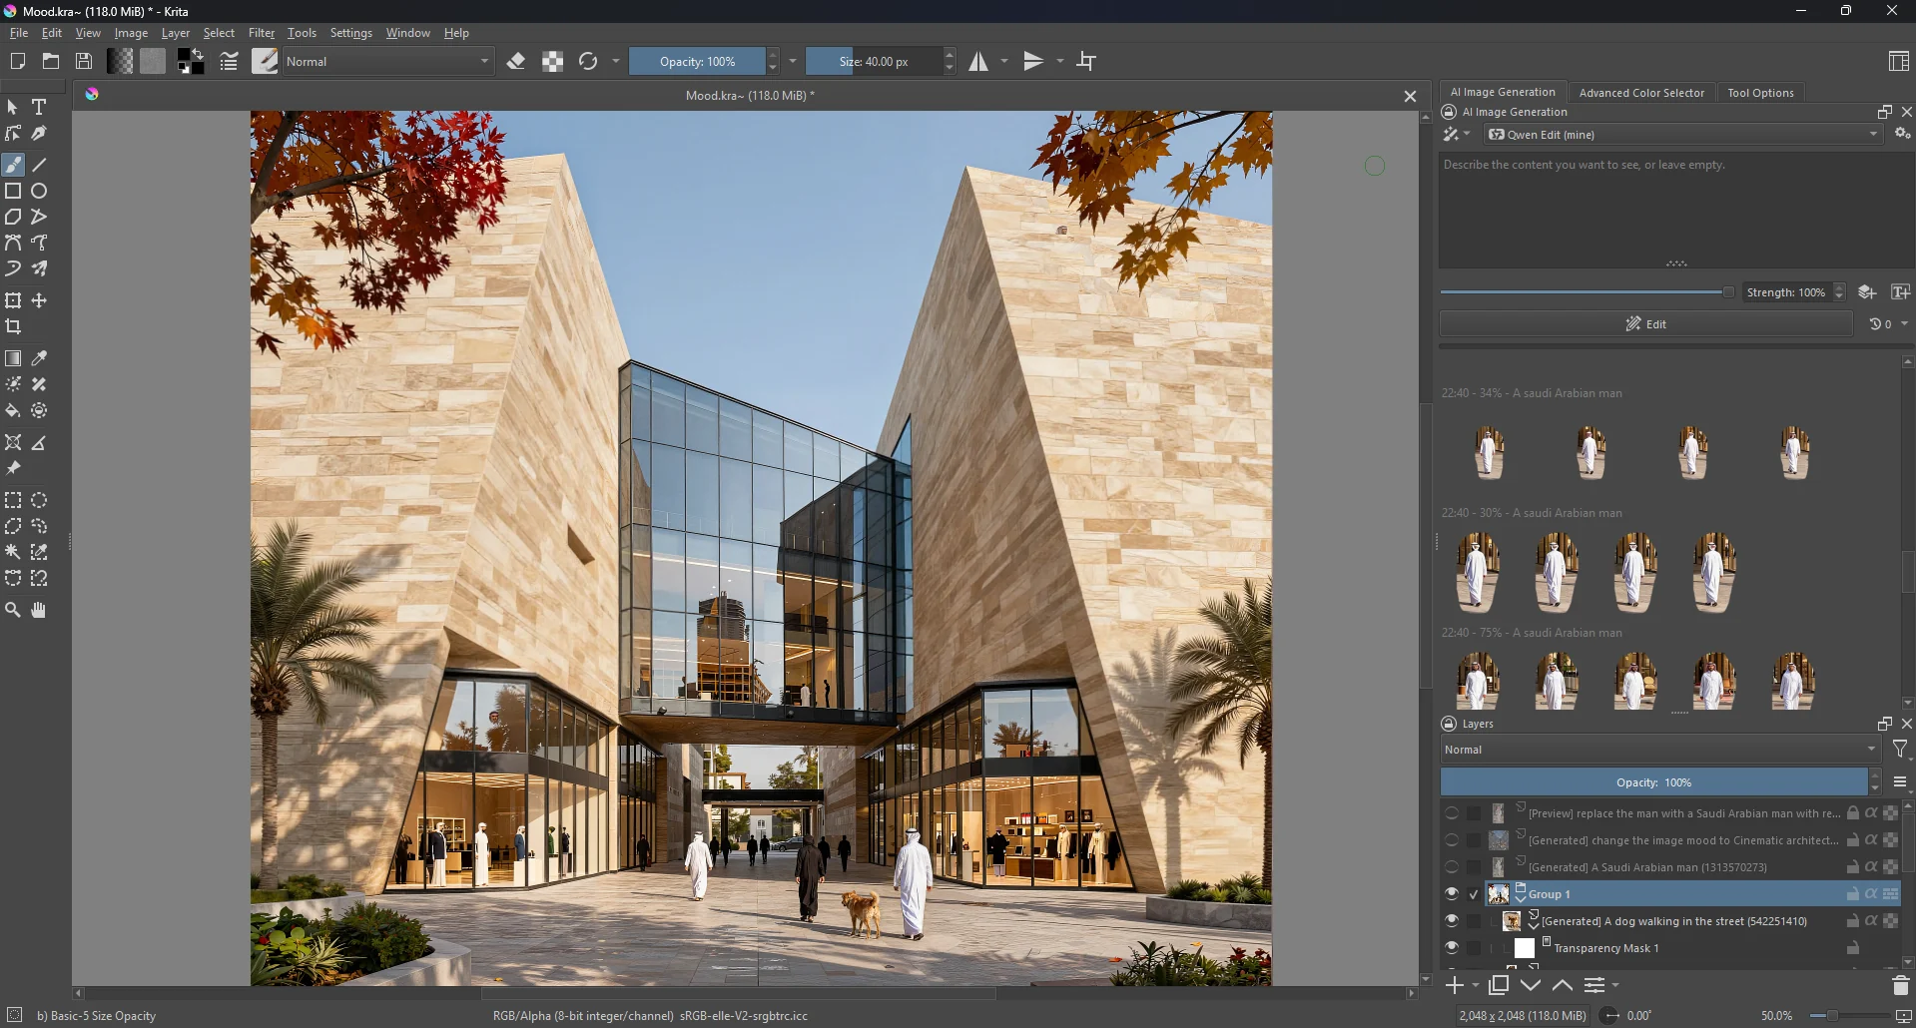Select the Rectangular Selection tool
The height and width of the screenshot is (1028, 1916).
pos(13,500)
